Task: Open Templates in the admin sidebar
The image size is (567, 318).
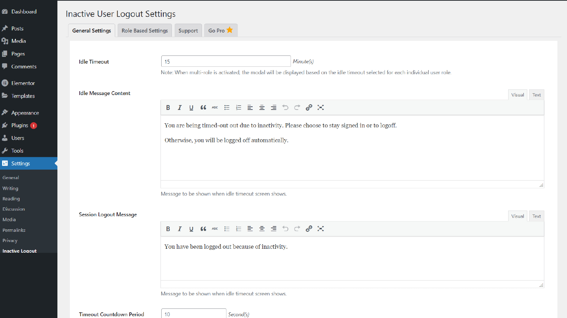Action: pyautogui.click(x=29, y=96)
